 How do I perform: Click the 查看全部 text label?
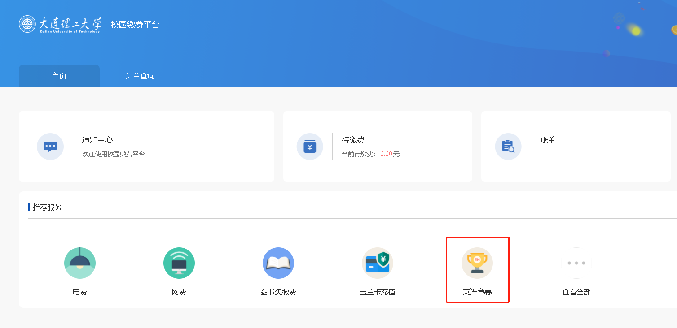click(576, 292)
